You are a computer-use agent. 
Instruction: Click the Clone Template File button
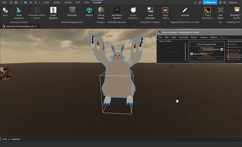pos(206,44)
